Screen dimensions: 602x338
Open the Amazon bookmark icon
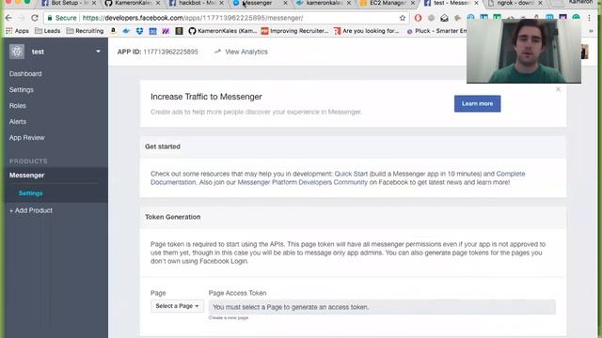pos(113,30)
